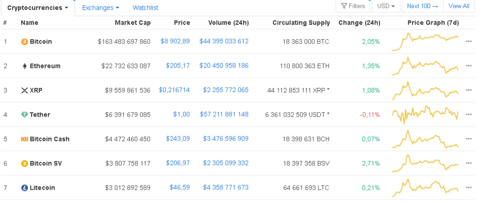This screenshot has height=203, width=493.
Task: Click the Bitcoin SV logo icon
Action: click(x=24, y=163)
